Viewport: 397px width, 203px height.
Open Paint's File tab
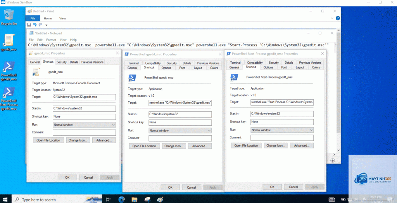click(x=33, y=18)
